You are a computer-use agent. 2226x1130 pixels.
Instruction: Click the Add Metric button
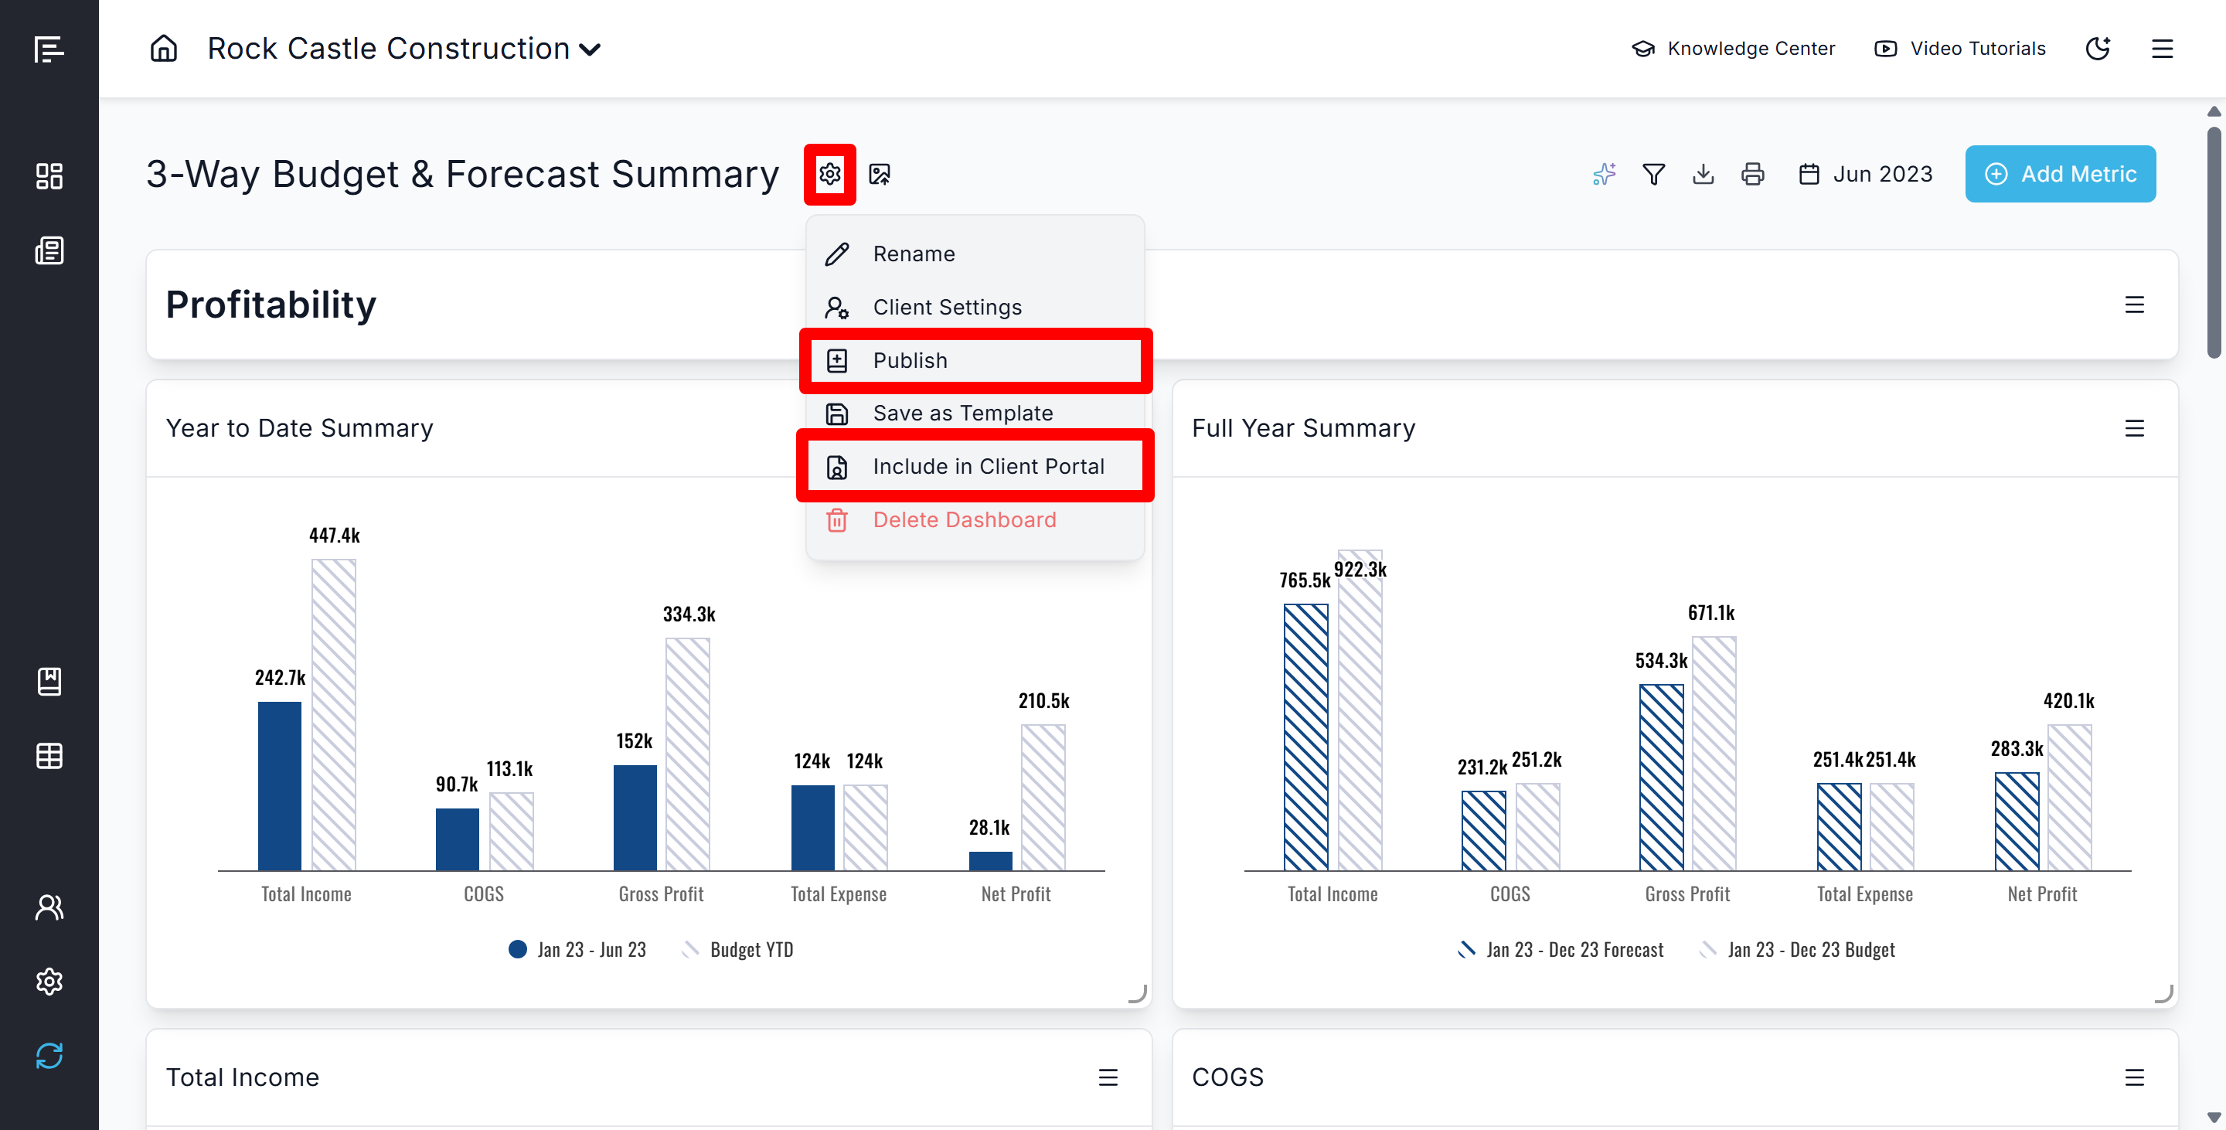(2060, 175)
